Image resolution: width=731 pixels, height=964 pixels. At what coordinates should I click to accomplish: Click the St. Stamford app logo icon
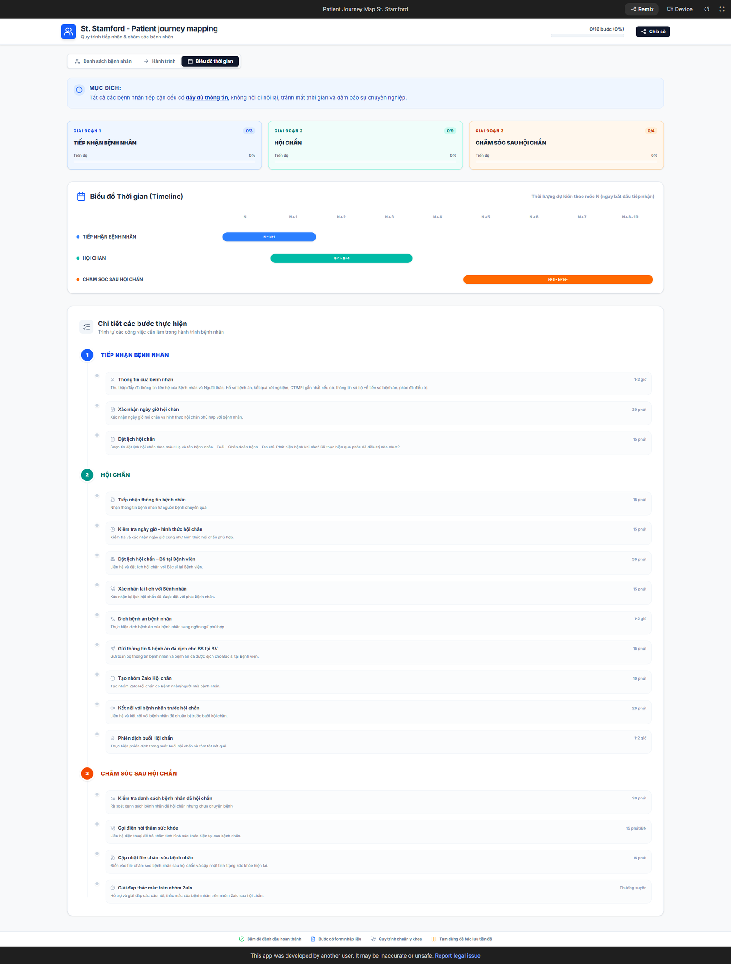68,32
